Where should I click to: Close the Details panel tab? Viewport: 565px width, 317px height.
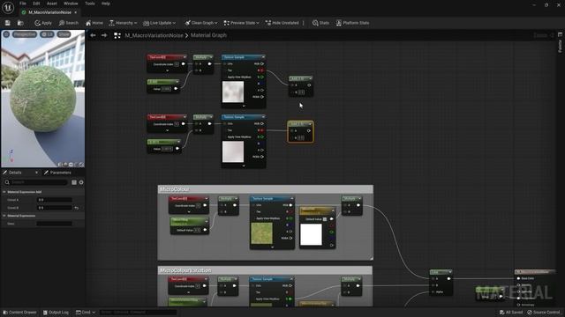(36, 173)
